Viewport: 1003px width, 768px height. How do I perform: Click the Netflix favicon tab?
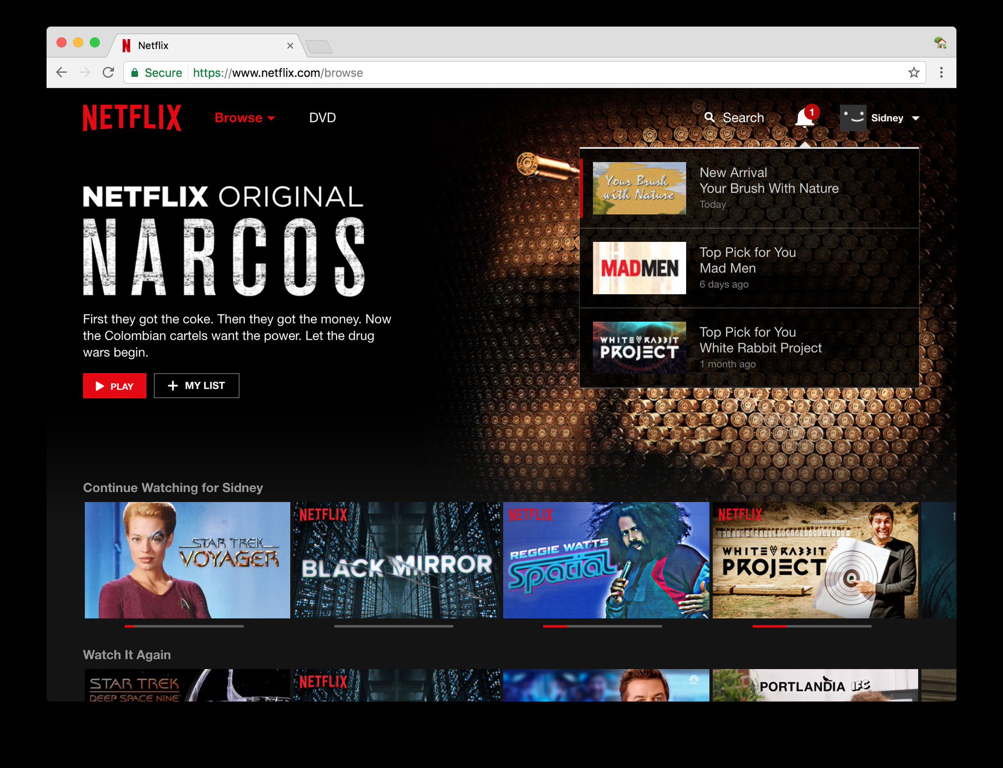pyautogui.click(x=126, y=46)
